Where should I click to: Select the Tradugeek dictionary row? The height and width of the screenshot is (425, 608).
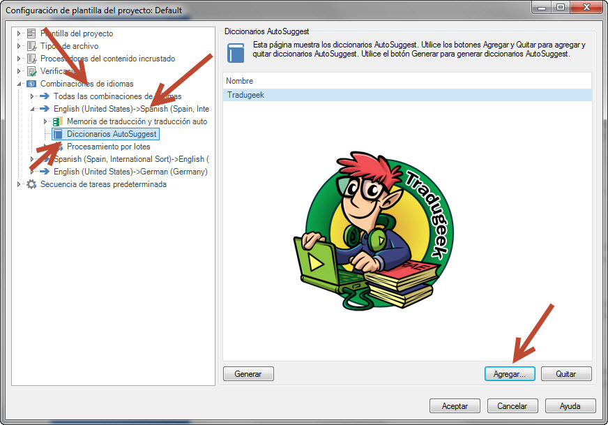(407, 95)
